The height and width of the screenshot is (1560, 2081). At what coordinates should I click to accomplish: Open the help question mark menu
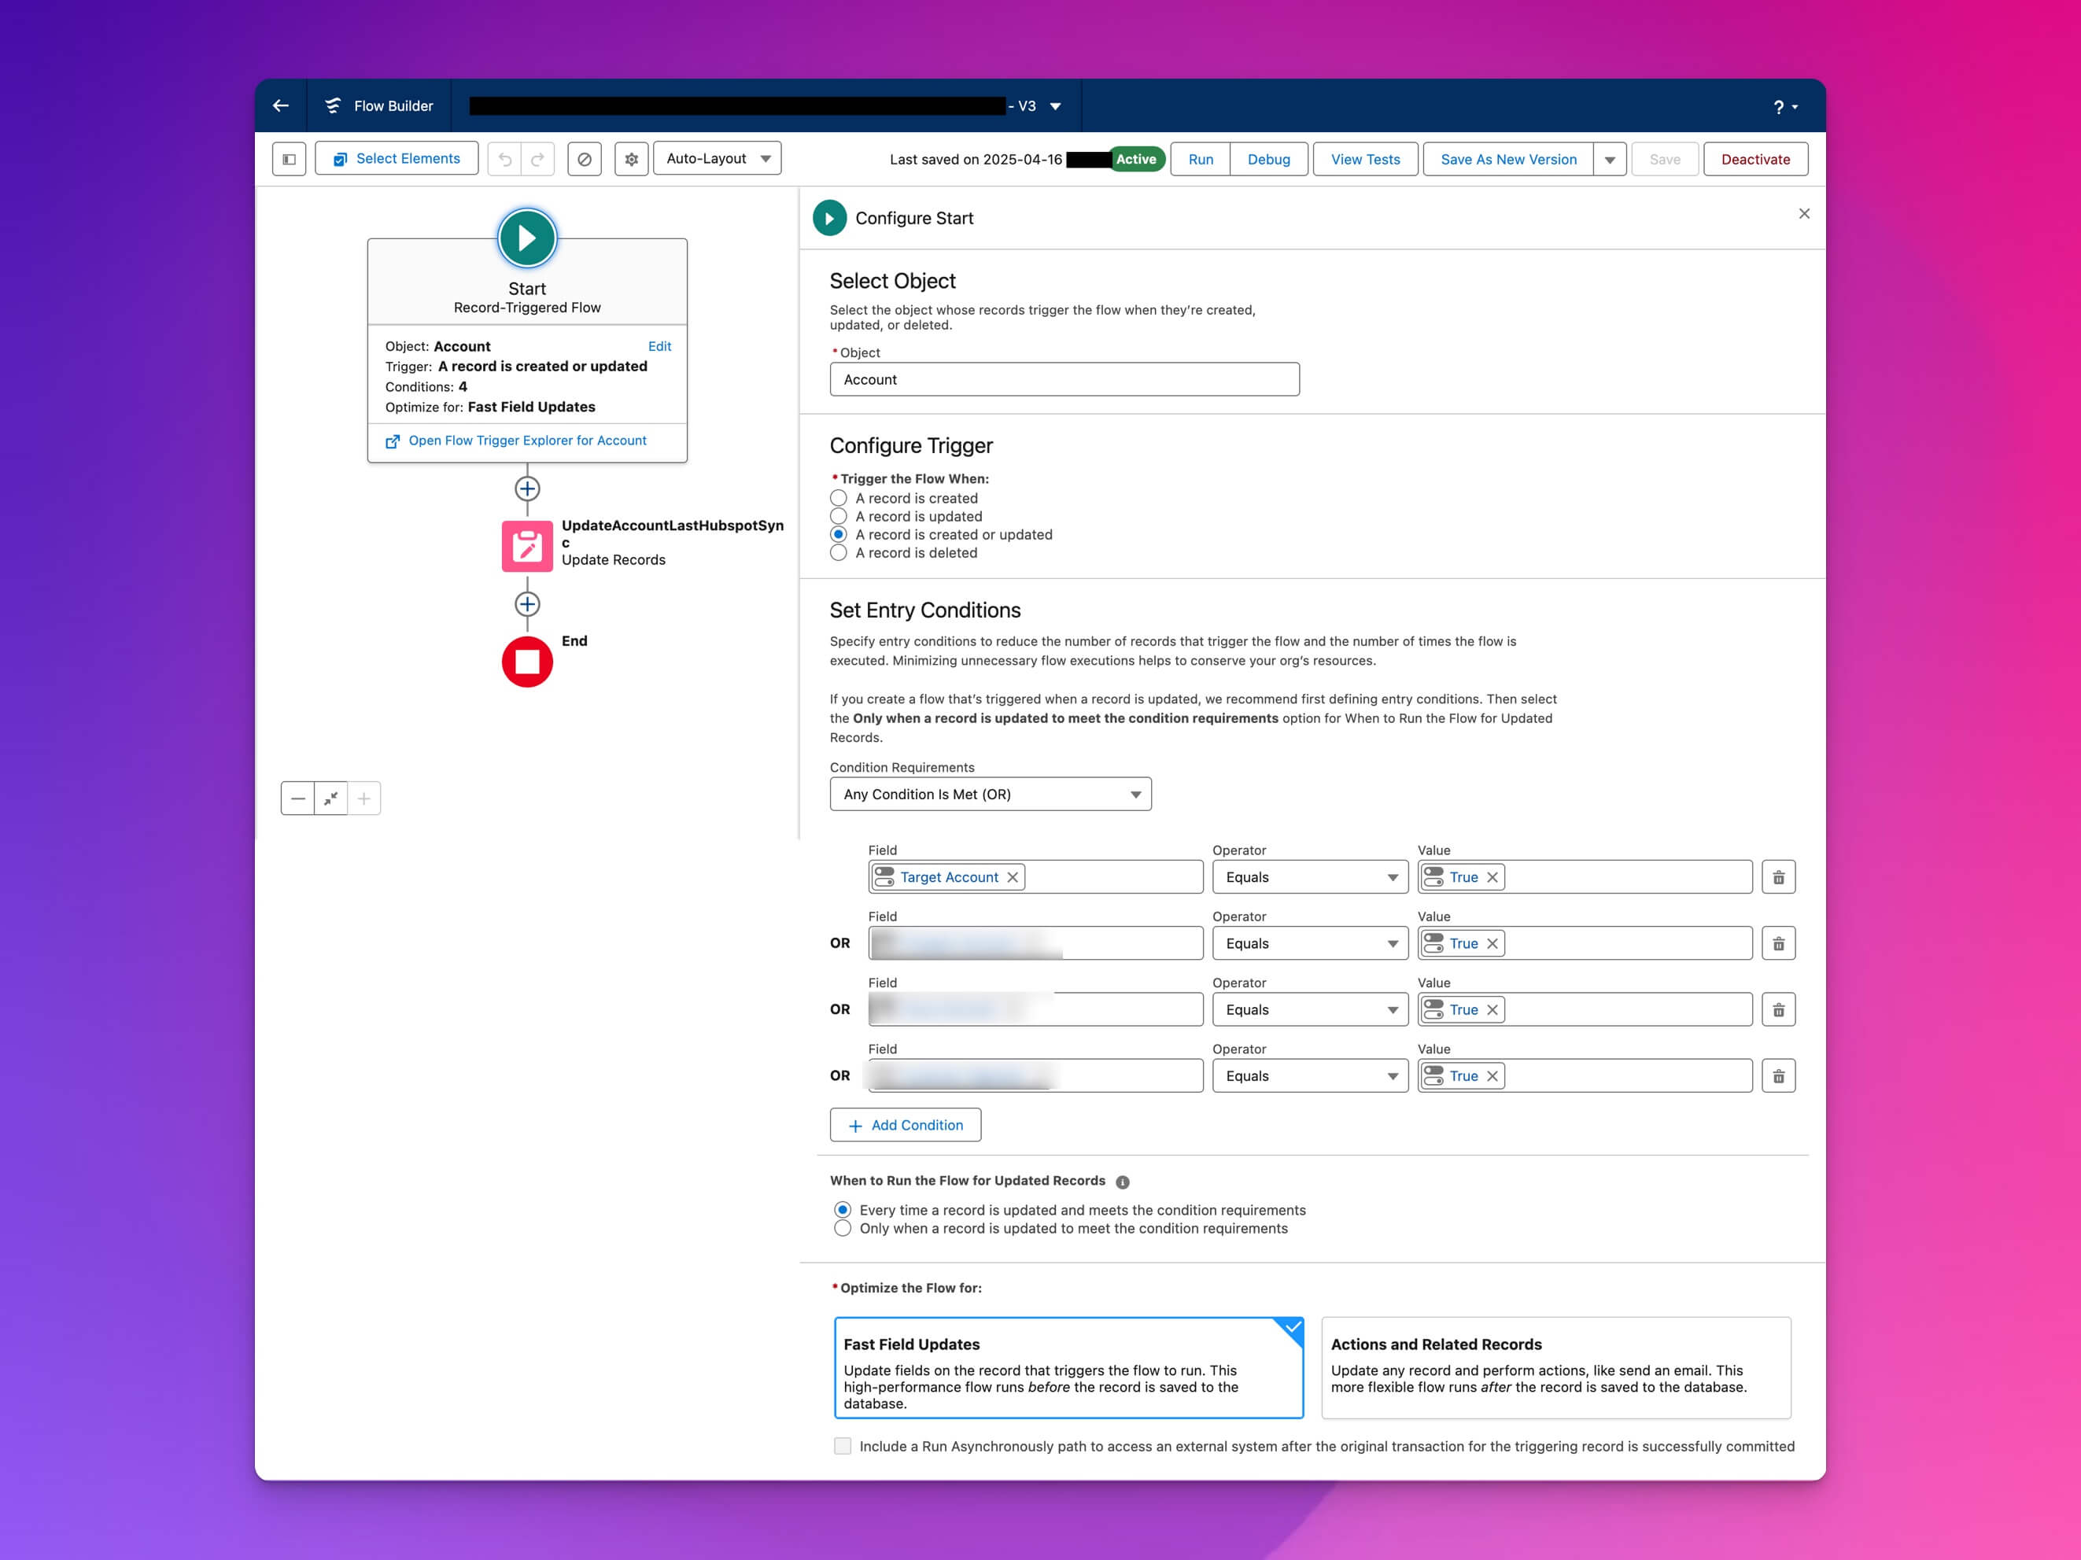[1784, 107]
